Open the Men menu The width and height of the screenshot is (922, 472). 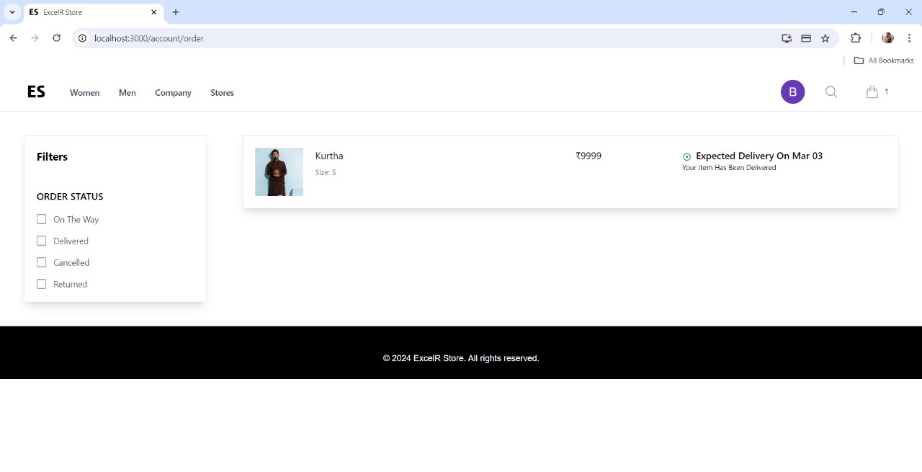pyautogui.click(x=127, y=92)
